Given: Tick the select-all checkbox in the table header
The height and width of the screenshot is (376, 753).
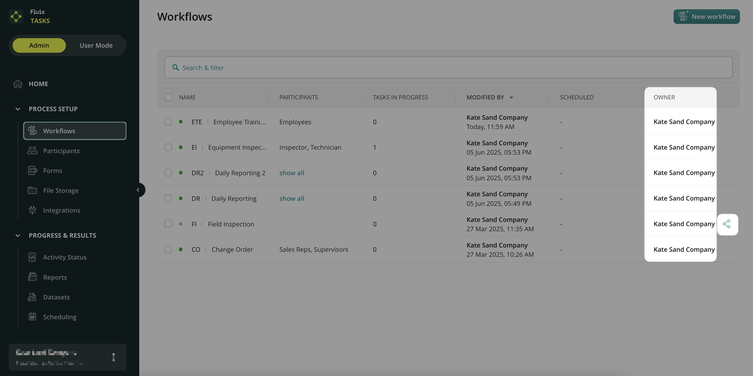Looking at the screenshot, I should coord(168,97).
